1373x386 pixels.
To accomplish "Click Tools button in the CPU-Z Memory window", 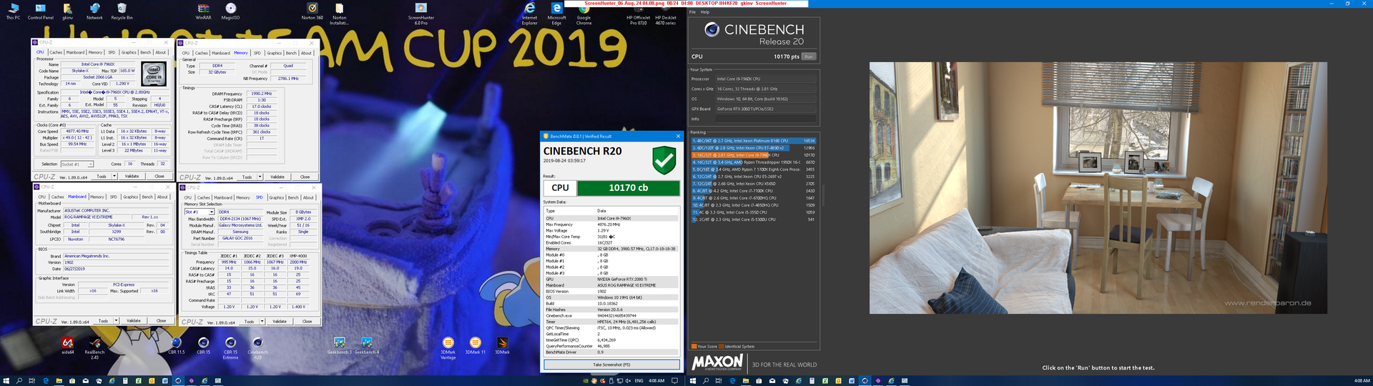I will pos(247,177).
